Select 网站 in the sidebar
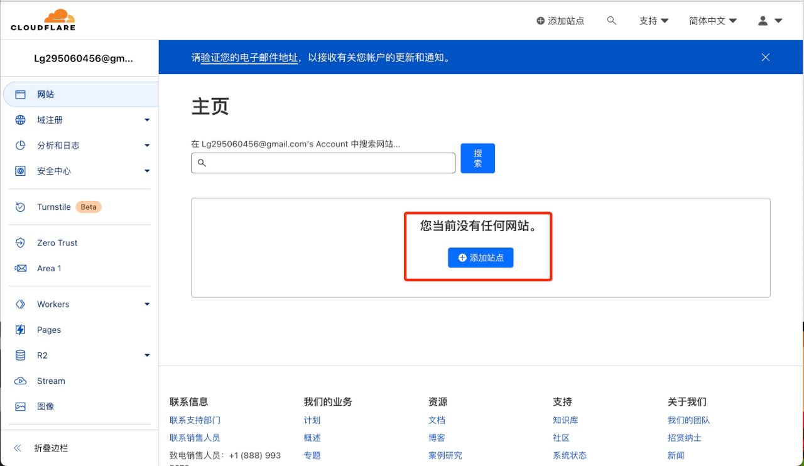804x466 pixels. click(x=80, y=94)
